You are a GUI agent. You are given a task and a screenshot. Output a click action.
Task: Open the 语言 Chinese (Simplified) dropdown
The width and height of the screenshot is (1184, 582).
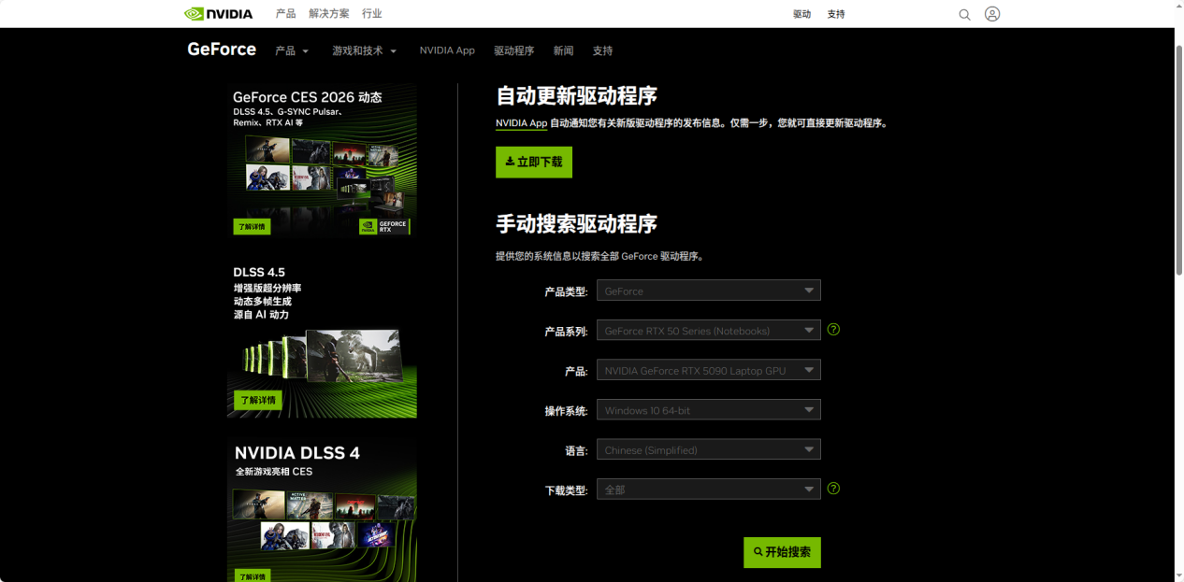(708, 449)
